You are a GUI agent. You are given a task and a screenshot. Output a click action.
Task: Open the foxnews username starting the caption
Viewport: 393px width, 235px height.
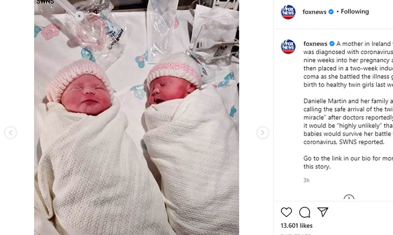point(315,44)
